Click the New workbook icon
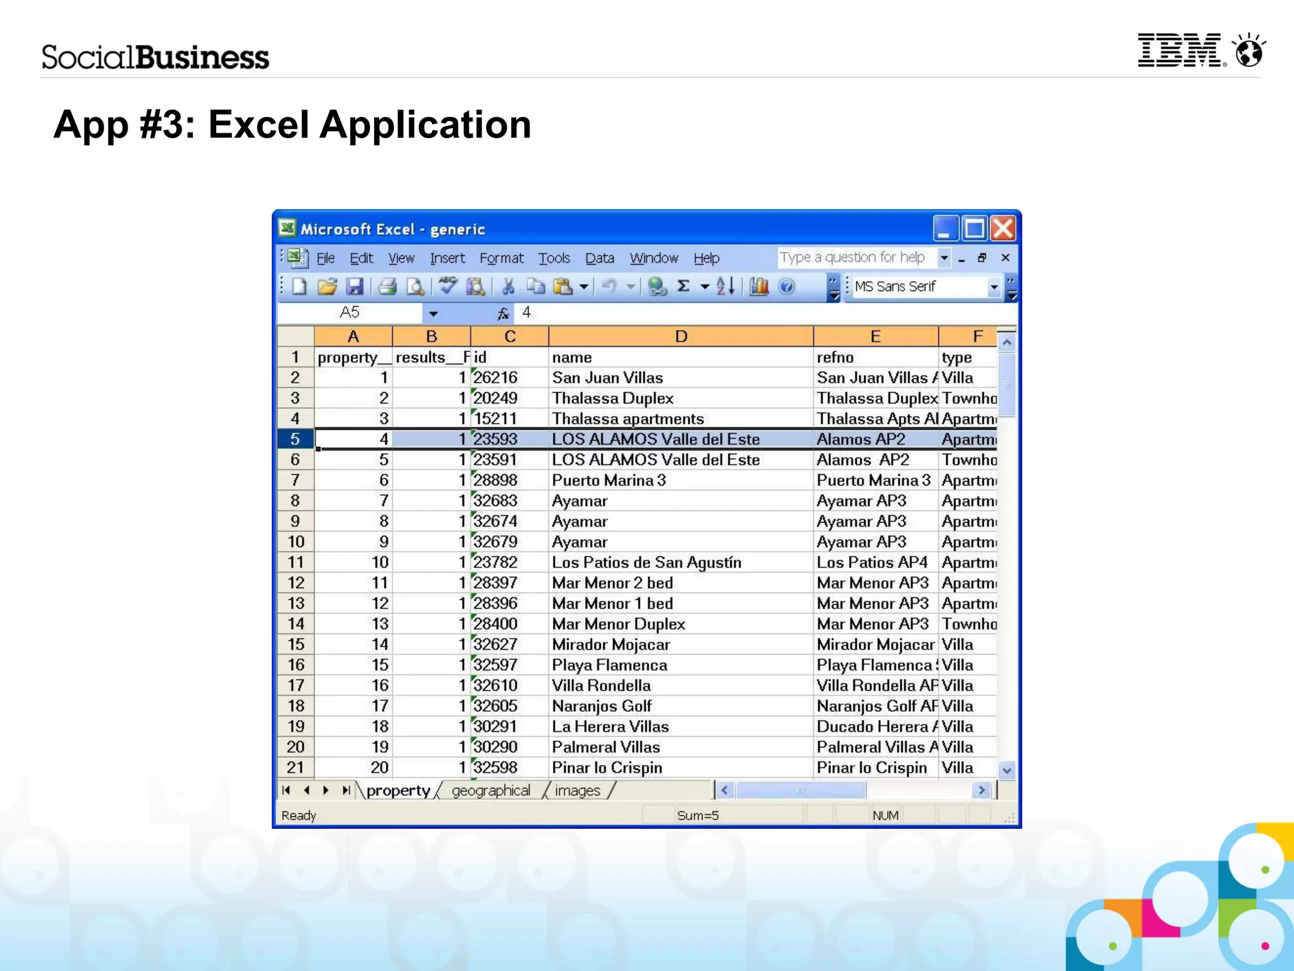 point(299,287)
